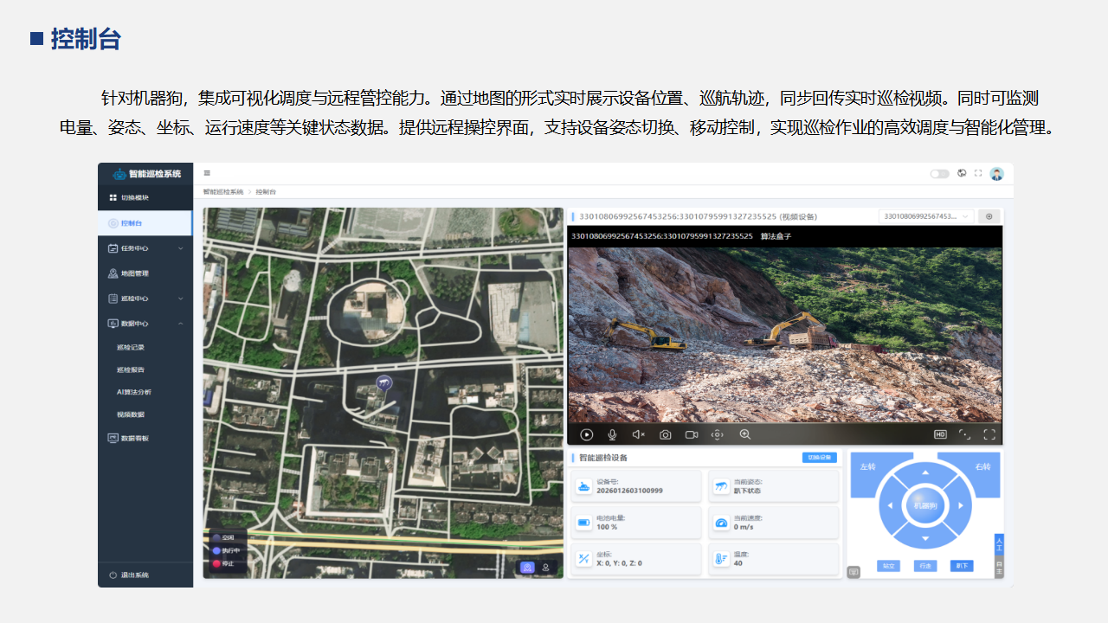Click the 右转 turn-right button

982,467
